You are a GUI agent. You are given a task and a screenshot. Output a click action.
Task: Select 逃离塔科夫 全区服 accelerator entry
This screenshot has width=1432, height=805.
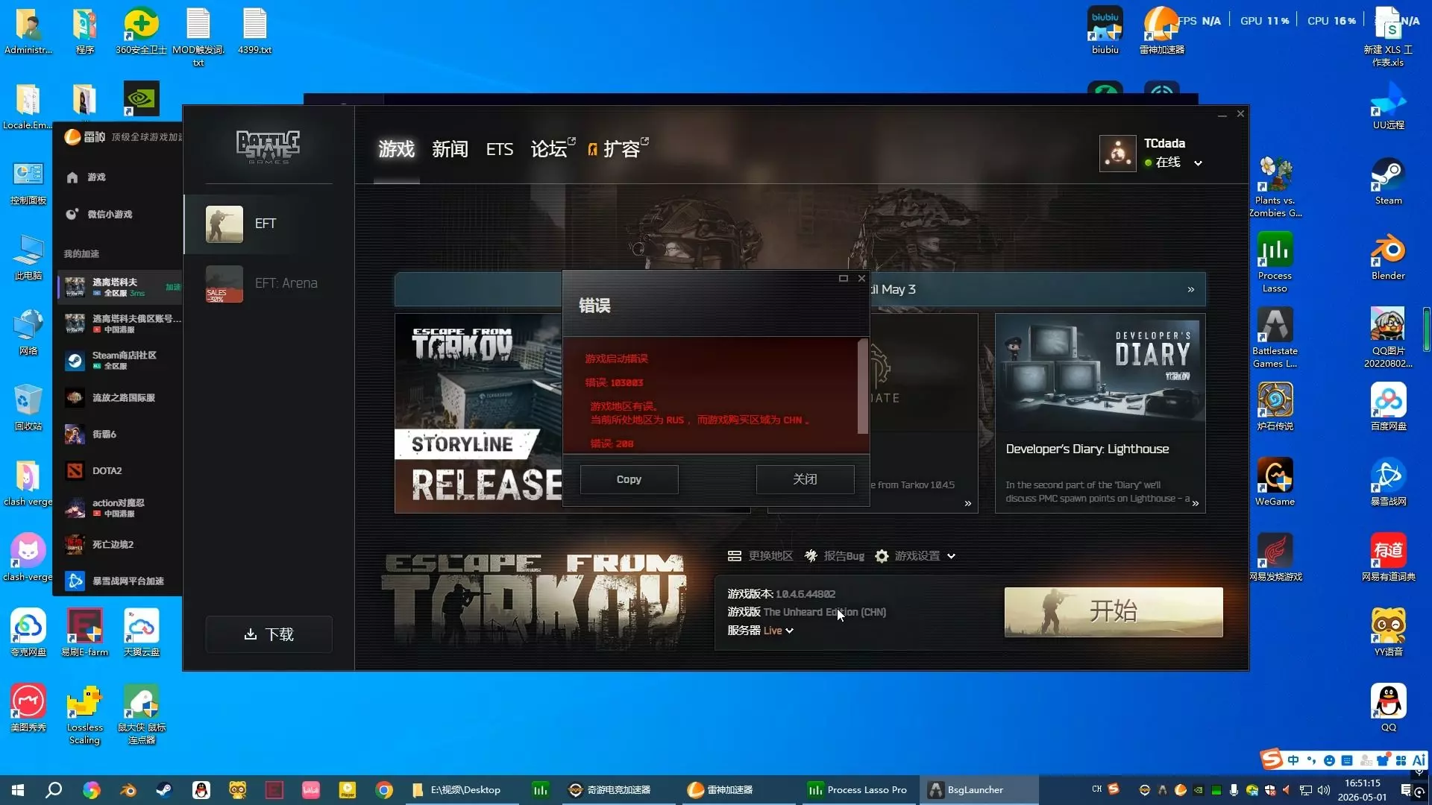click(120, 287)
